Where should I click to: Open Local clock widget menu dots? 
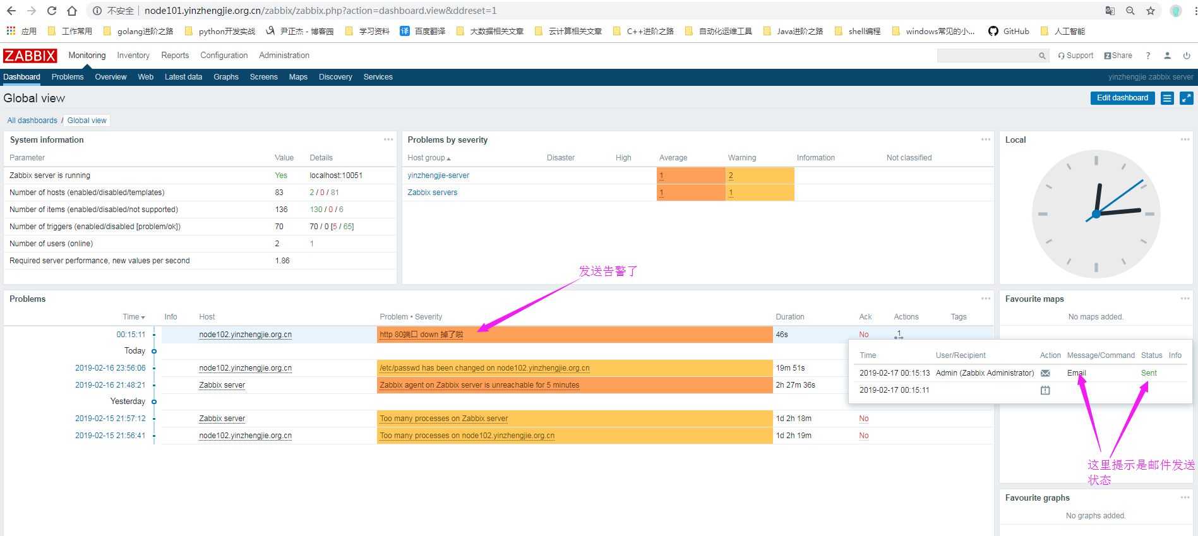pyautogui.click(x=1185, y=140)
